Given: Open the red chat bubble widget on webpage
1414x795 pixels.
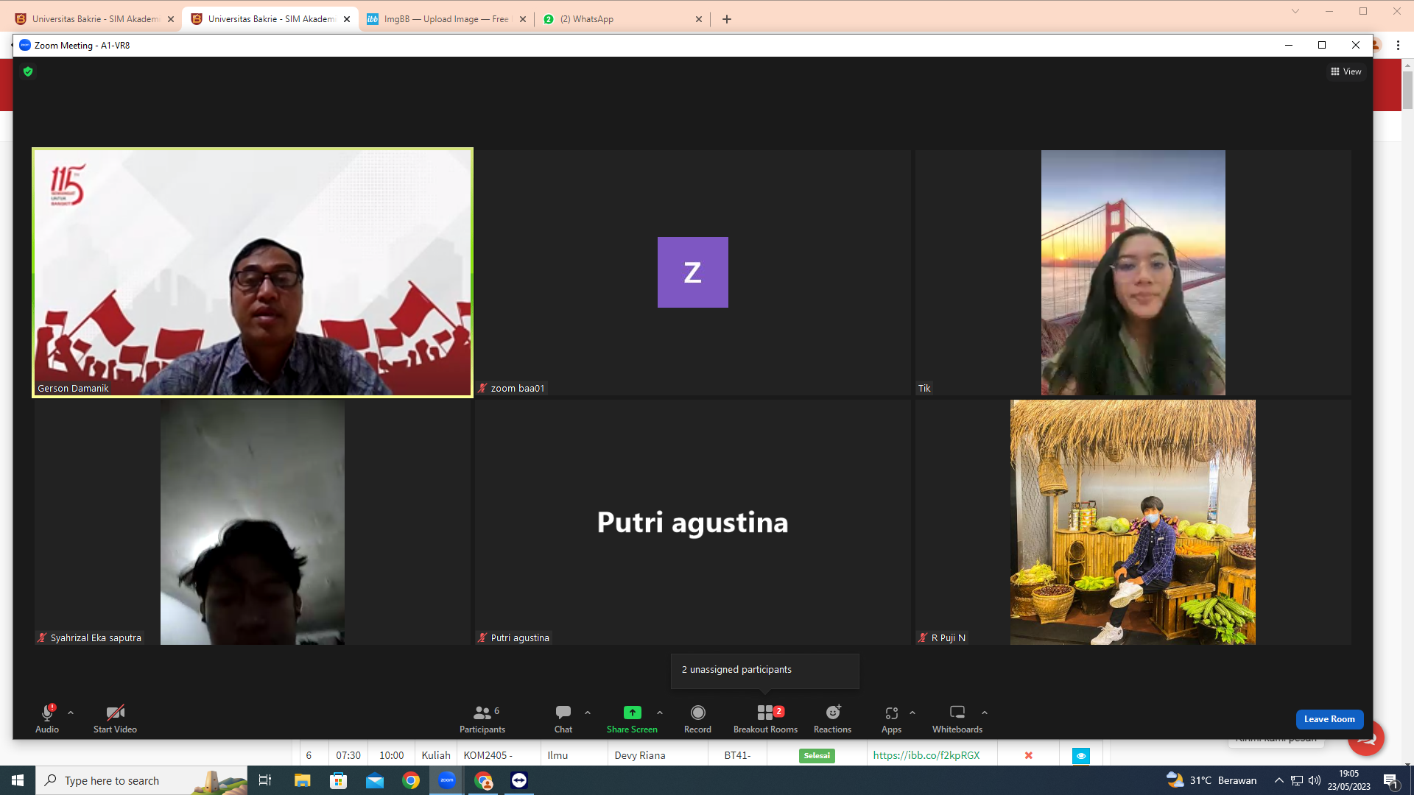Looking at the screenshot, I should point(1367,738).
